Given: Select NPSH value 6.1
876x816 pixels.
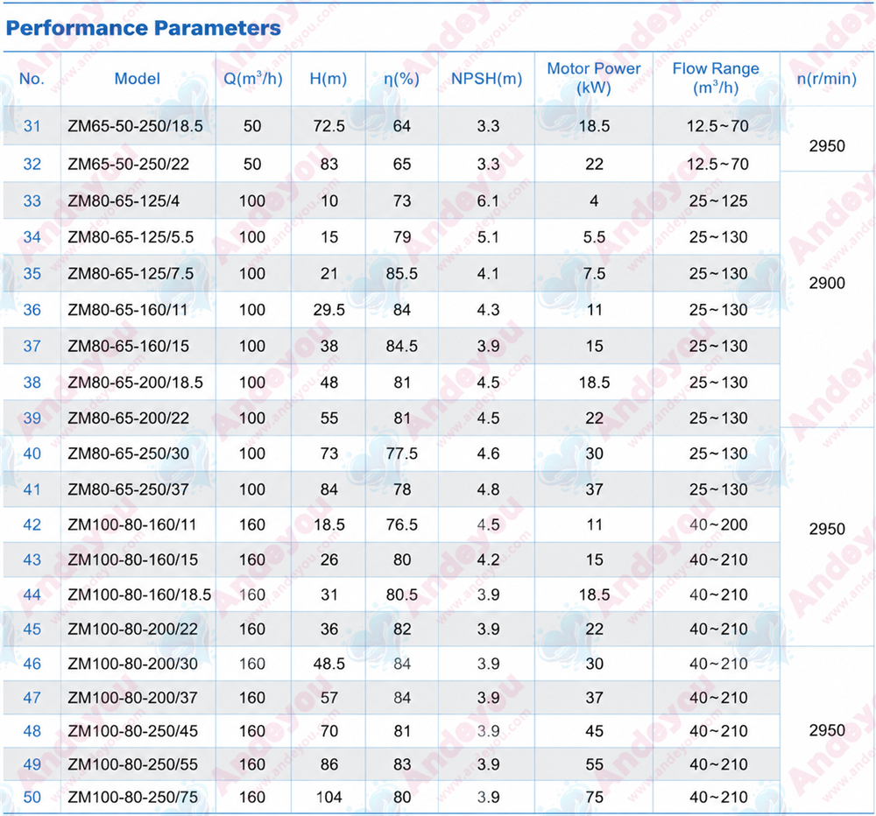Looking at the screenshot, I should [x=488, y=201].
